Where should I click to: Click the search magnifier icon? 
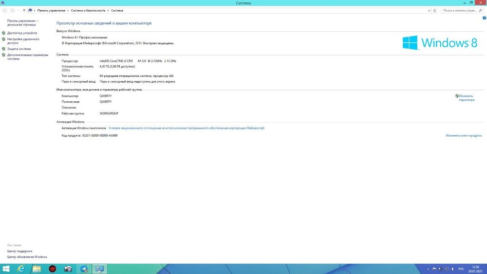pos(481,11)
